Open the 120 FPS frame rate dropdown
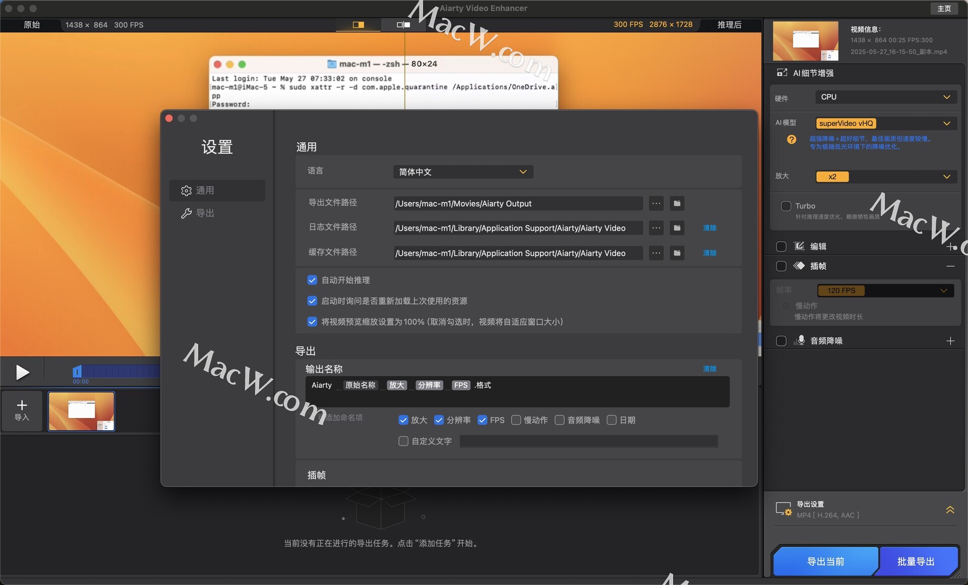The image size is (968, 585). pyautogui.click(x=885, y=290)
